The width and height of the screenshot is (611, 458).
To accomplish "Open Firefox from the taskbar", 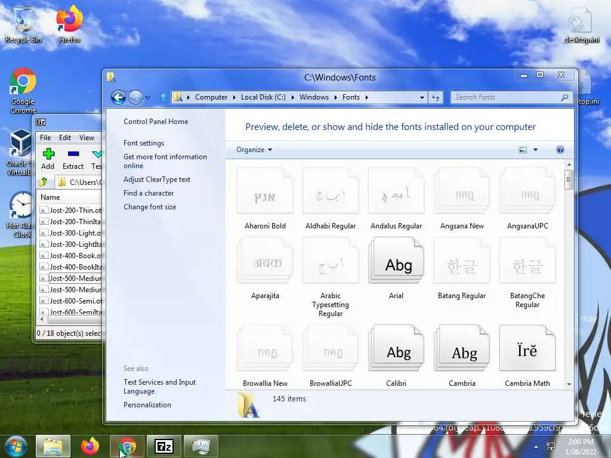I will [90, 446].
